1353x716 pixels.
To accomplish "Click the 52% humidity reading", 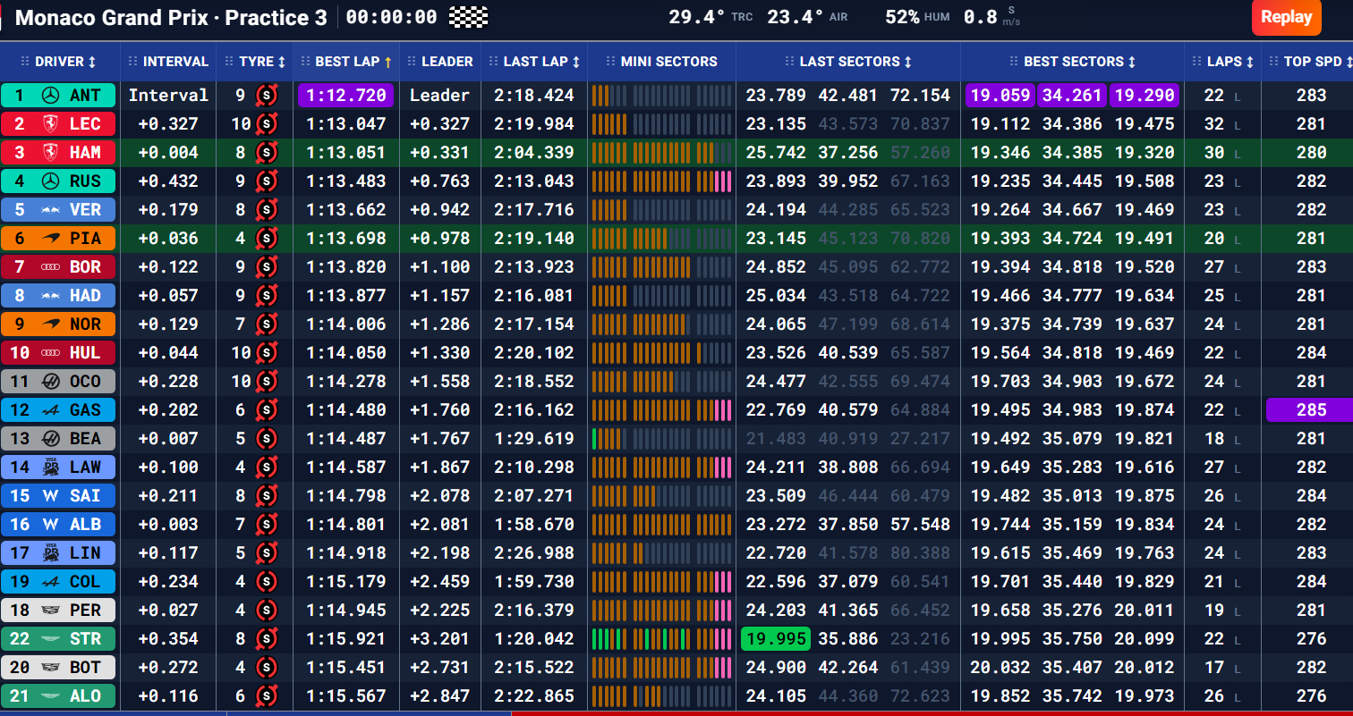I will point(901,17).
